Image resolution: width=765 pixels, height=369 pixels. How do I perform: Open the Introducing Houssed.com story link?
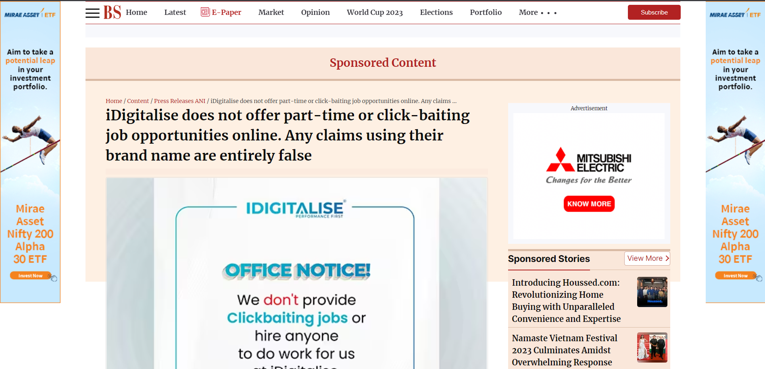(x=566, y=301)
